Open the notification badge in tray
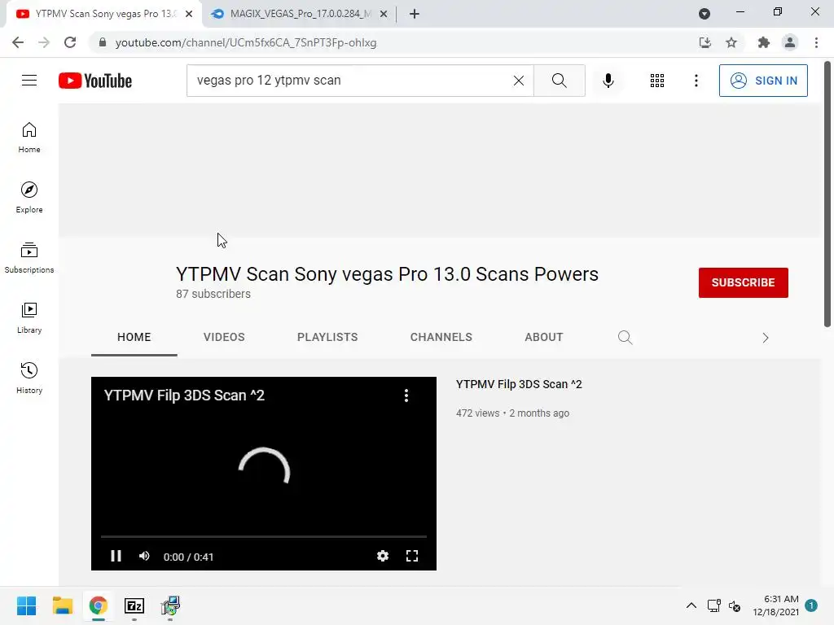The width and height of the screenshot is (834, 625). click(x=810, y=605)
